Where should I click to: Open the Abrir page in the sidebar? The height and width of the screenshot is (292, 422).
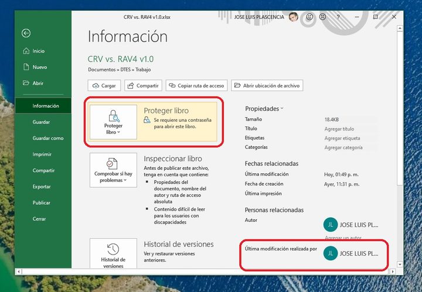tap(43, 83)
